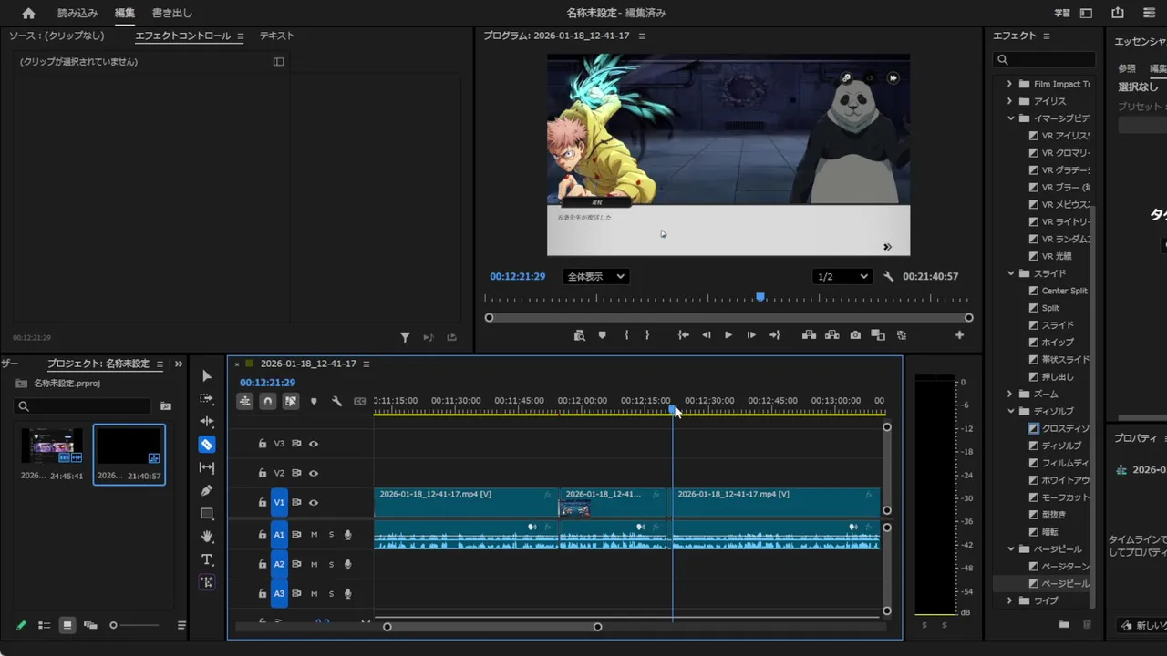Toggle V1 track output eye
The width and height of the screenshot is (1167, 656).
click(x=314, y=503)
